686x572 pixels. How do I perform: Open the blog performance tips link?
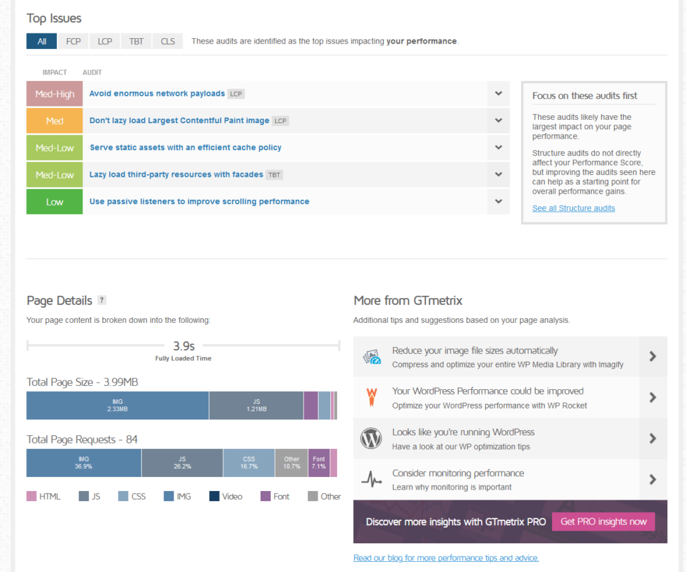445,558
